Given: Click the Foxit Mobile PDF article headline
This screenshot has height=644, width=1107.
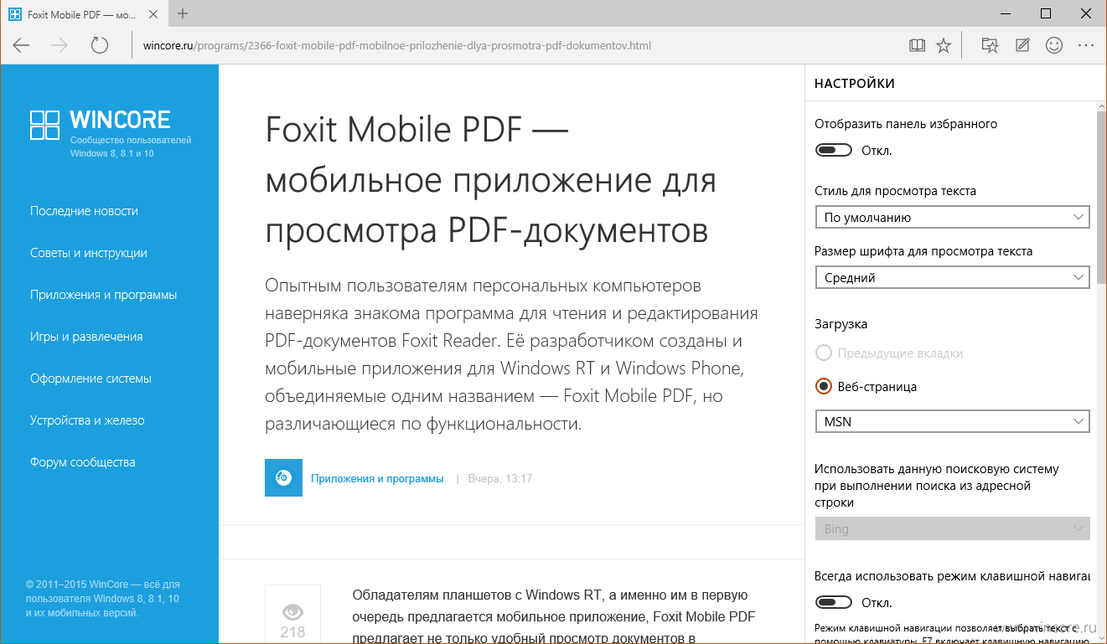Looking at the screenshot, I should pos(490,179).
